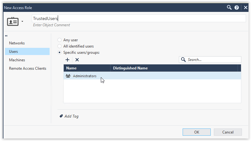Add a user with the plus icon
This screenshot has height=141, width=251.
coord(67,59)
